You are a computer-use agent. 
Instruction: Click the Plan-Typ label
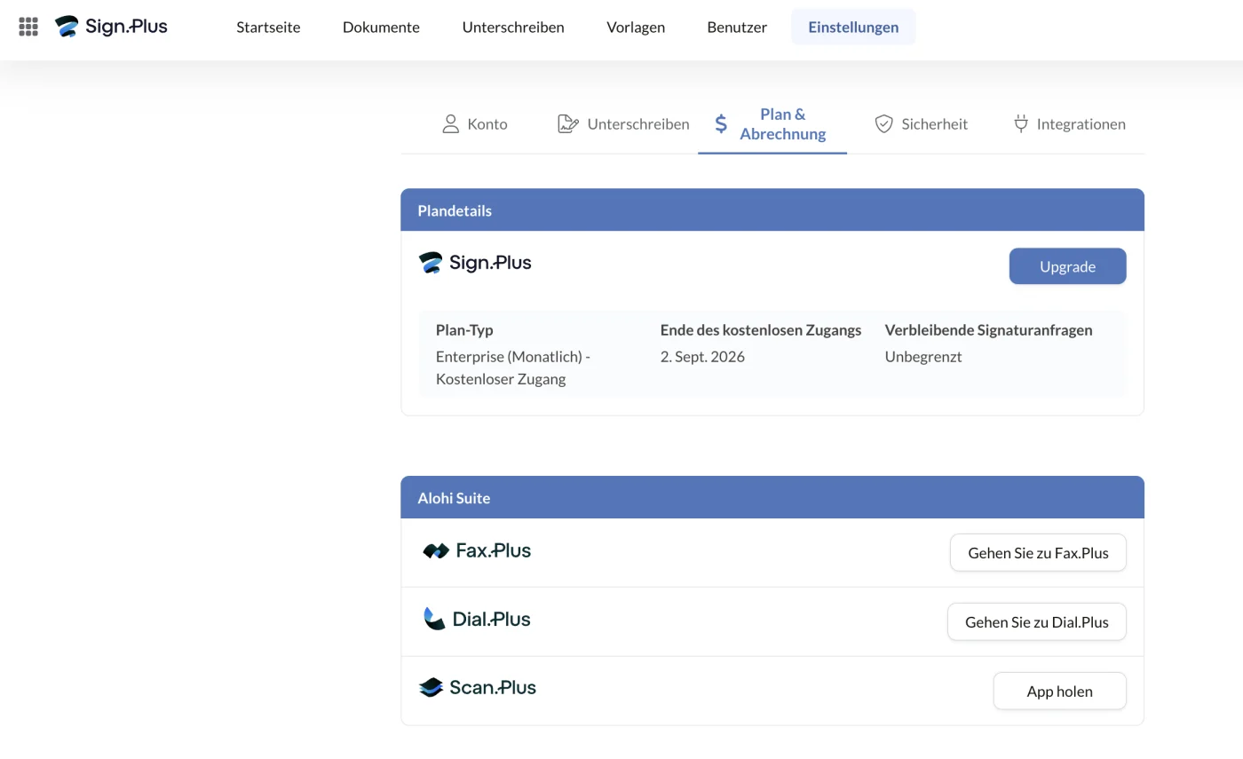point(464,329)
